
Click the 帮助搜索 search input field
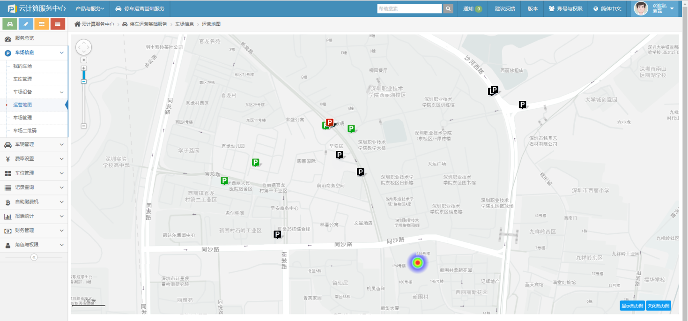410,8
